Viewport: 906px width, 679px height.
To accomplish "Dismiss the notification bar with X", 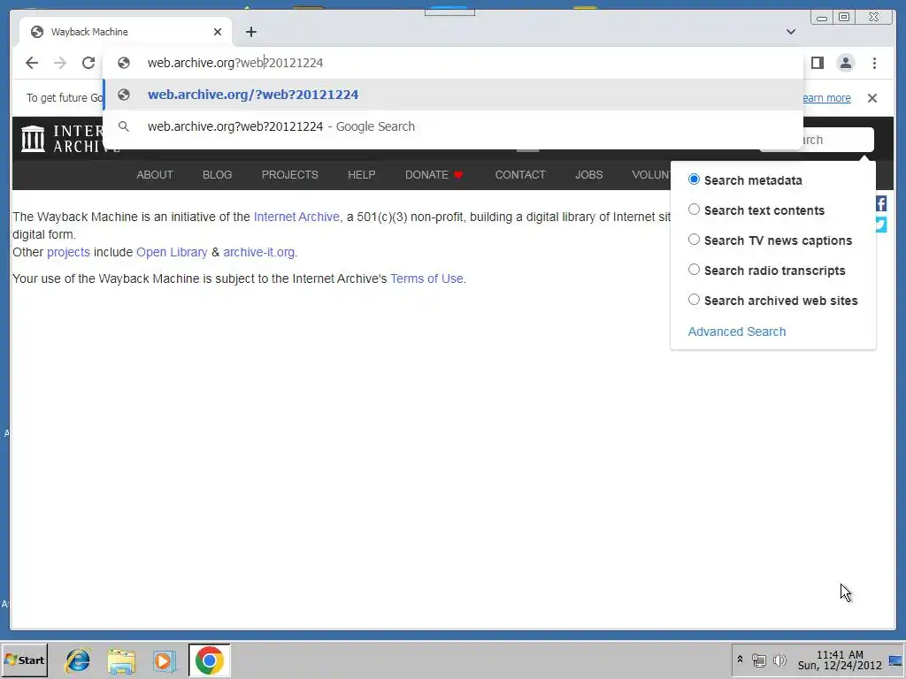I will (x=872, y=98).
